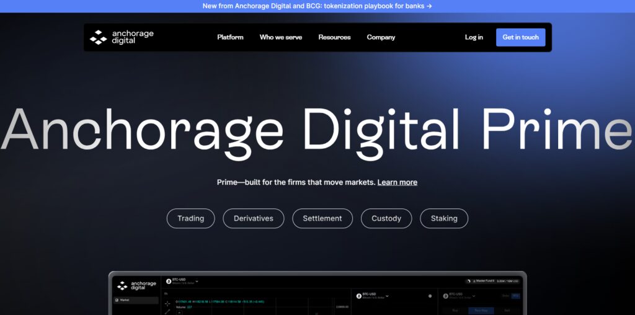Select the Settlement pill
Viewport: 635px width, 315px height.
pyautogui.click(x=322, y=218)
